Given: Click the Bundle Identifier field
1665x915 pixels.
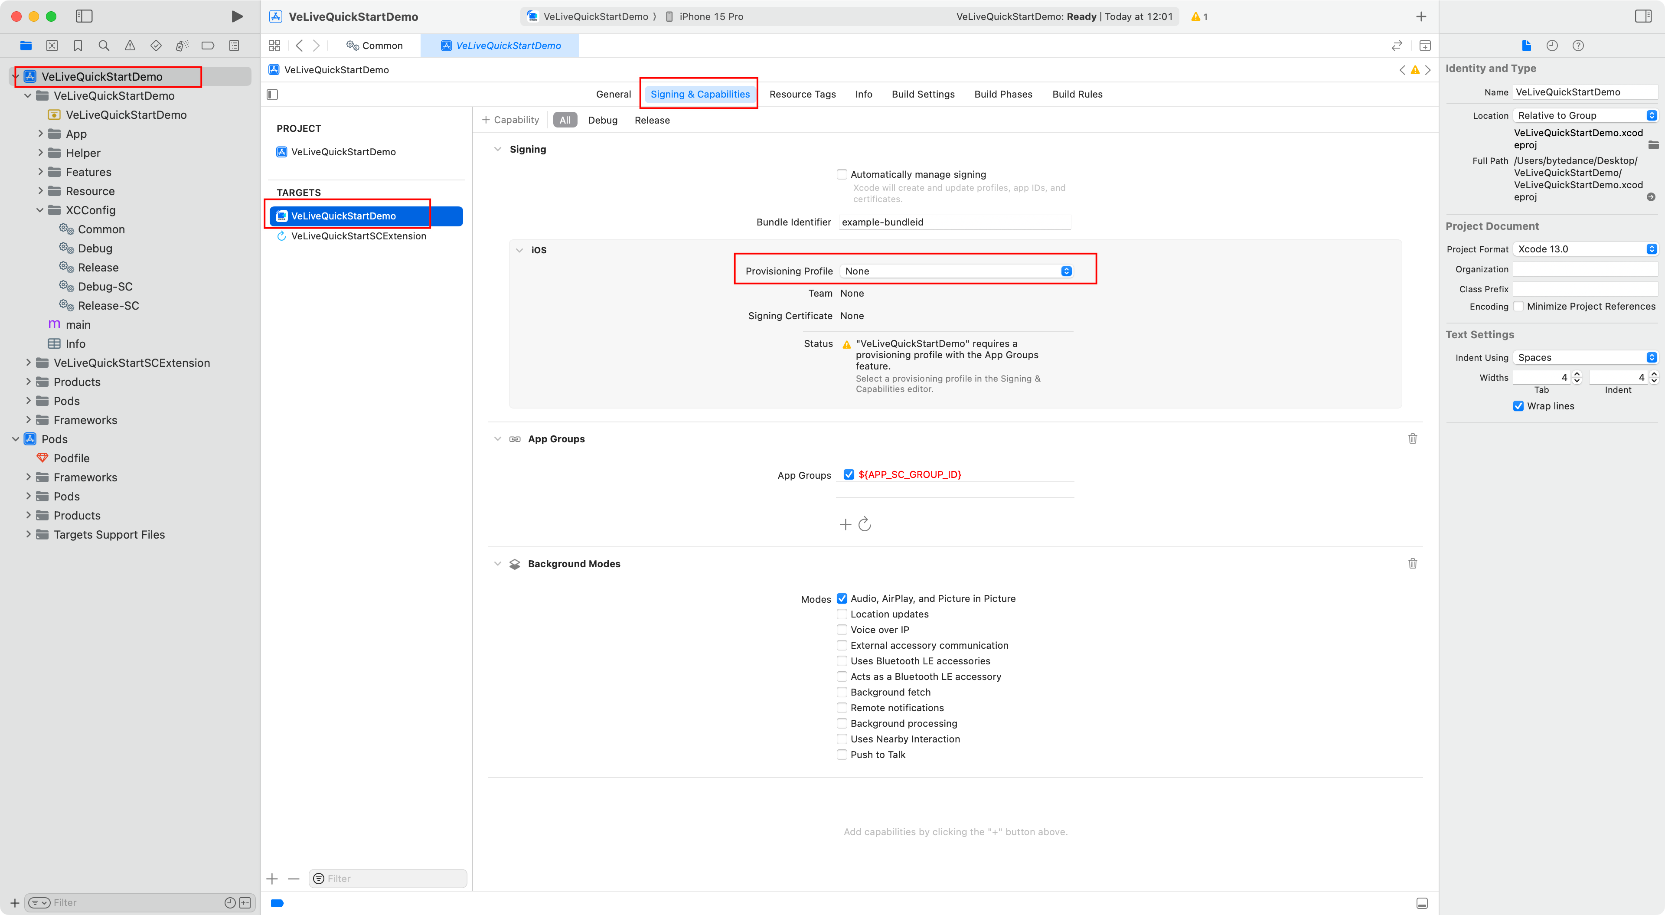Looking at the screenshot, I should 954,222.
